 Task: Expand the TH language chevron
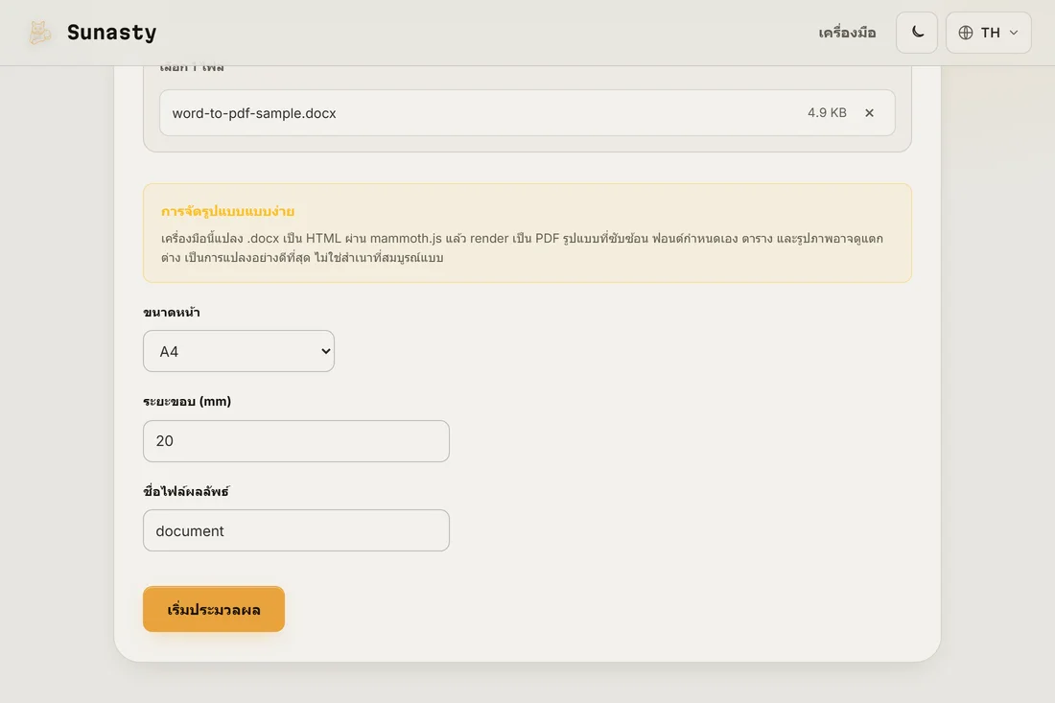coord(1014,33)
